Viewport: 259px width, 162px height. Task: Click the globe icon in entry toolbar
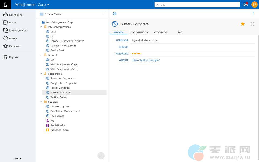[115, 13]
